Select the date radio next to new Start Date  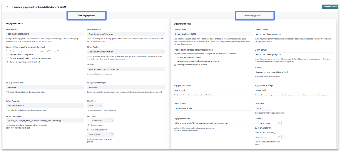coord(256,123)
